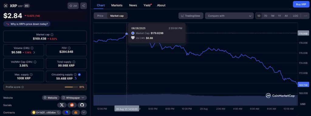Click the downtrend icon in price-down prompt

[8, 24]
